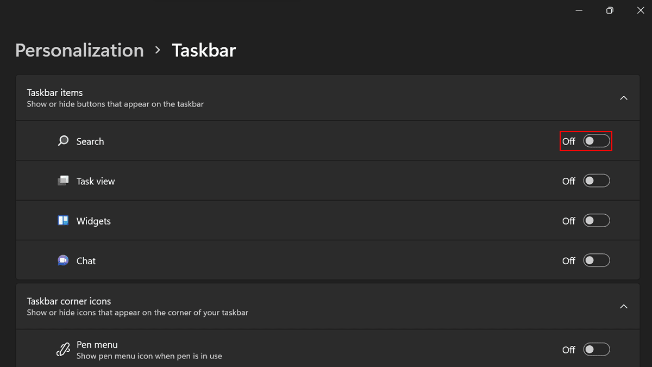Click the Search magnifier icon

[x=62, y=141]
